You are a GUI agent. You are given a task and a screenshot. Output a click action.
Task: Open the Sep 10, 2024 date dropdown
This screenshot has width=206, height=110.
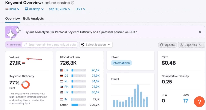coord(60,9)
